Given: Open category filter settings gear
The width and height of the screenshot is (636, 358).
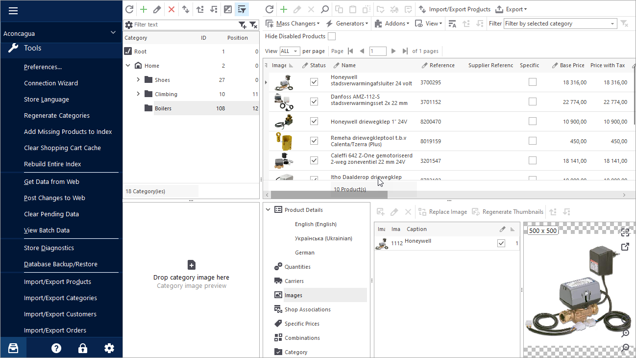Looking at the screenshot, I should coord(129,25).
